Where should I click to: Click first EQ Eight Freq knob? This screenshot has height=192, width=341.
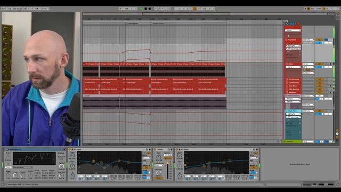click(x=72, y=155)
